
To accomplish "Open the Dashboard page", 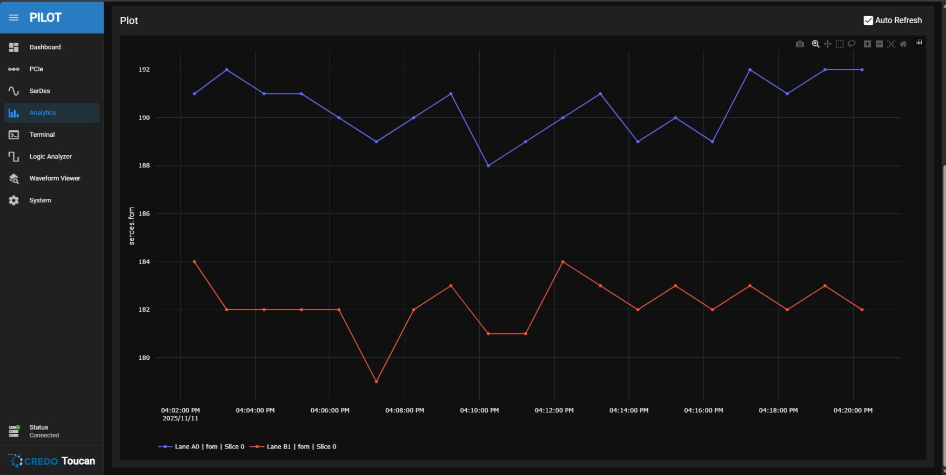I will click(x=45, y=47).
